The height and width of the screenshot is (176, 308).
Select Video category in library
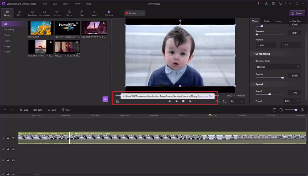7,35
